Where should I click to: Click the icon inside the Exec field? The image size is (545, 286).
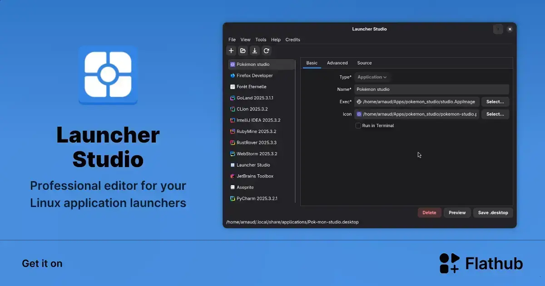click(x=359, y=102)
